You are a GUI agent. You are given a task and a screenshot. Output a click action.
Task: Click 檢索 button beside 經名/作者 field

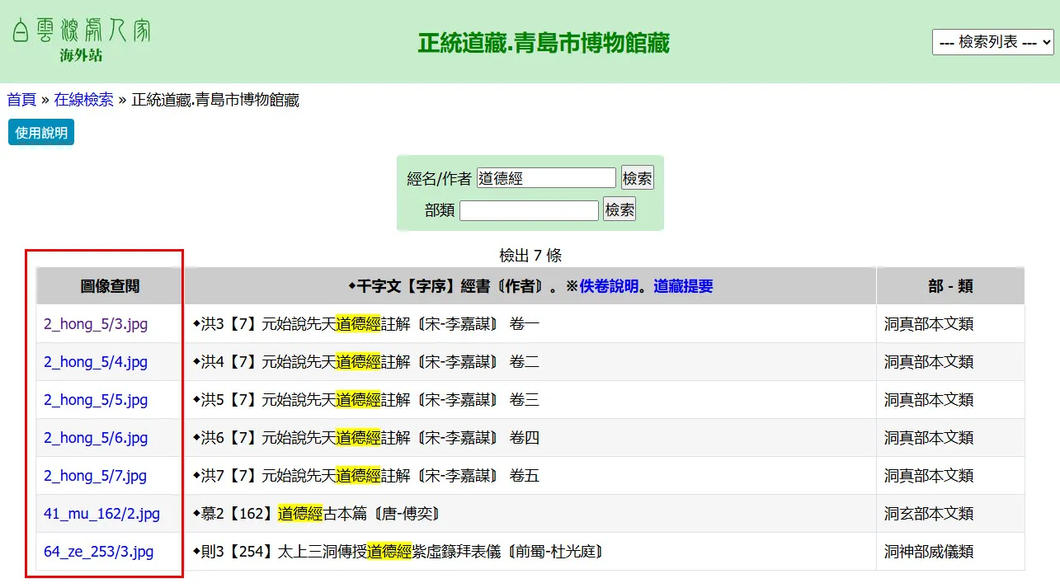click(x=637, y=178)
